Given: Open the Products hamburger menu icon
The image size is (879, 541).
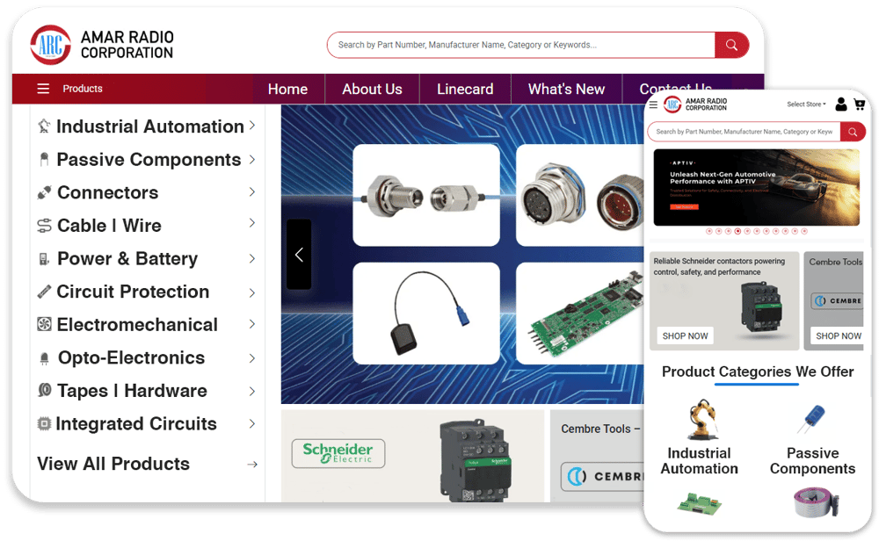Looking at the screenshot, I should [43, 89].
